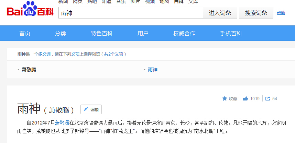Switch to the 文库 top tab
The height and width of the screenshot is (143, 295).
pyautogui.click(x=193, y=2)
